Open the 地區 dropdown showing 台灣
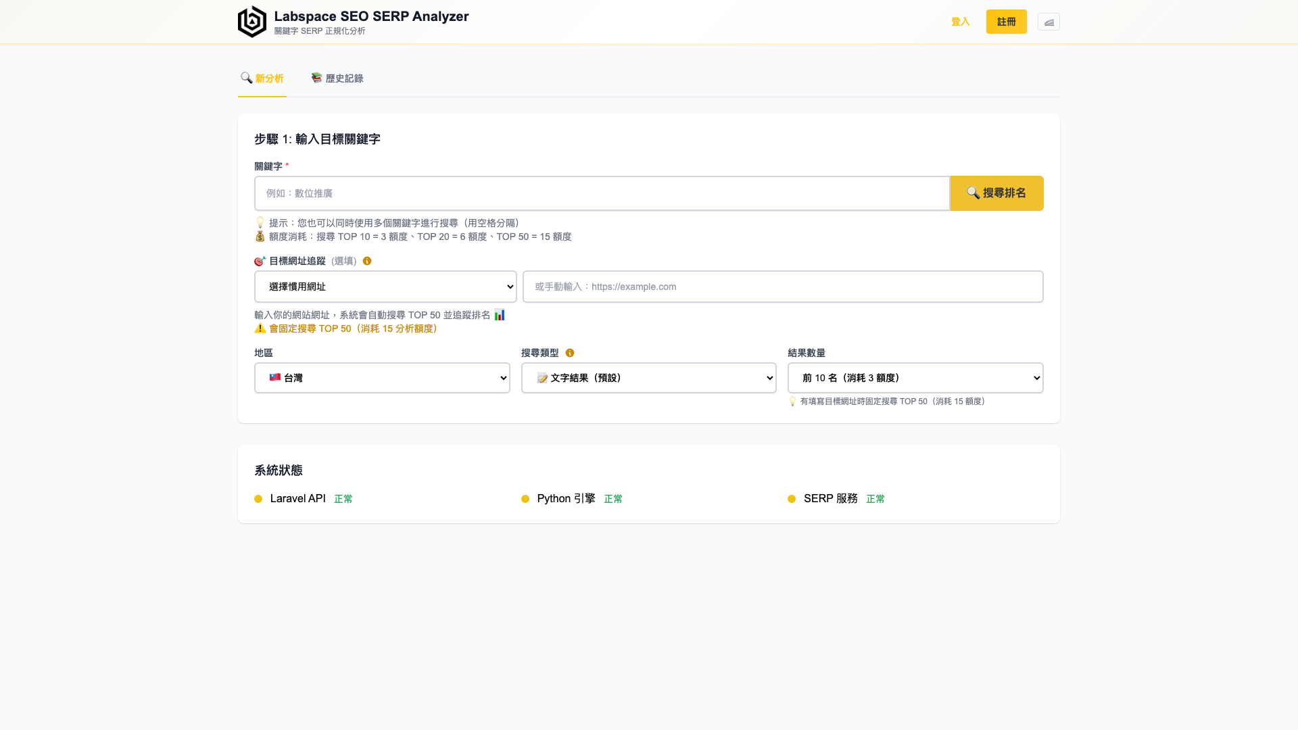Image resolution: width=1298 pixels, height=730 pixels. (x=382, y=378)
